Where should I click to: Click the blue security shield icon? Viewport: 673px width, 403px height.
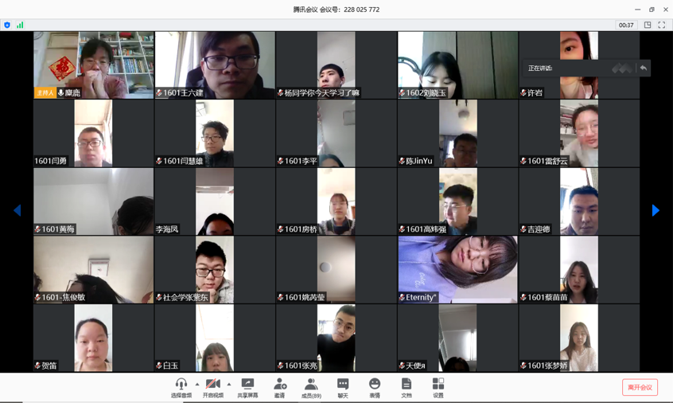(8, 25)
